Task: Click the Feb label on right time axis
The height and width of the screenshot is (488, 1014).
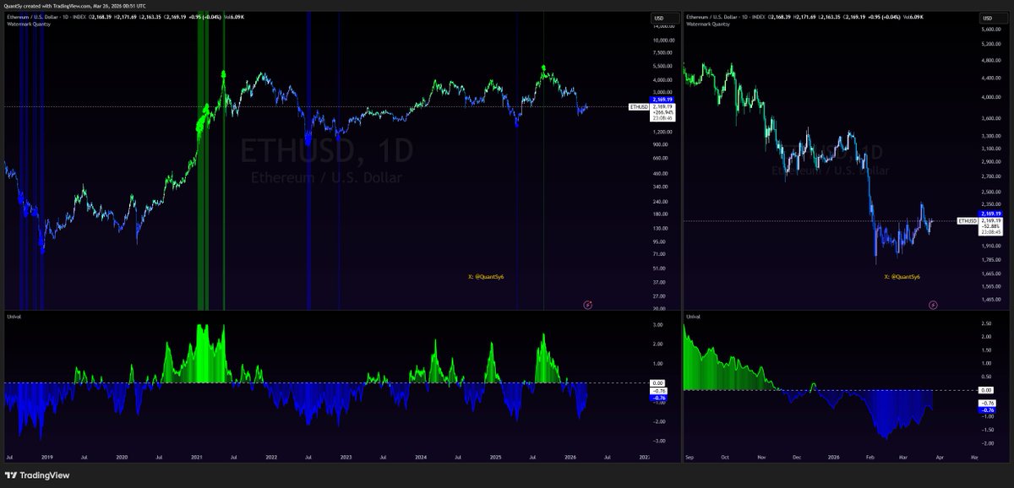Action: pos(870,457)
